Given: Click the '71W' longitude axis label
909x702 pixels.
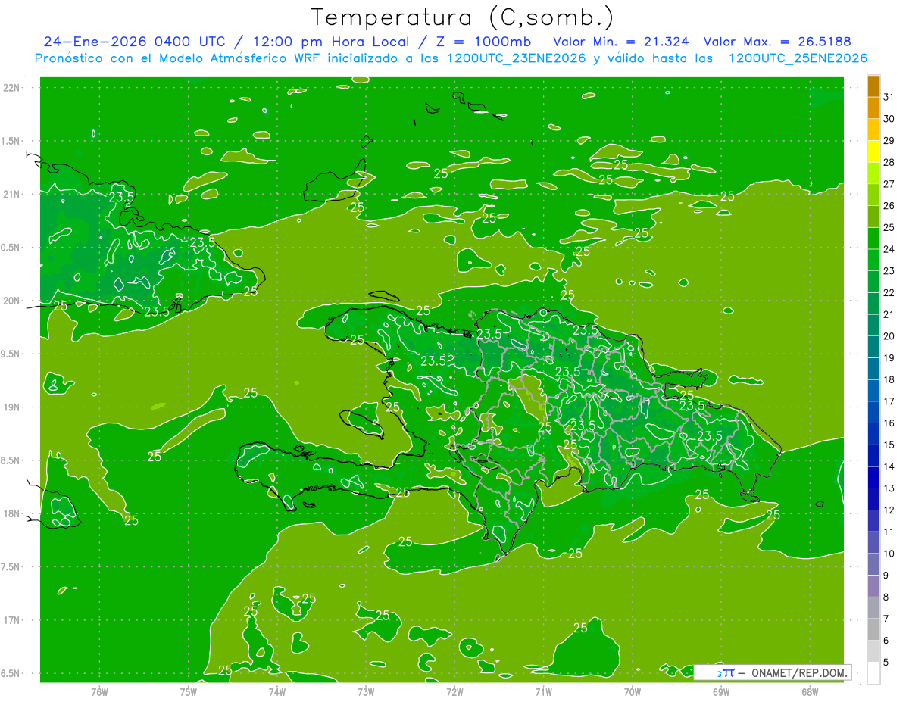Looking at the screenshot, I should click(x=543, y=691).
